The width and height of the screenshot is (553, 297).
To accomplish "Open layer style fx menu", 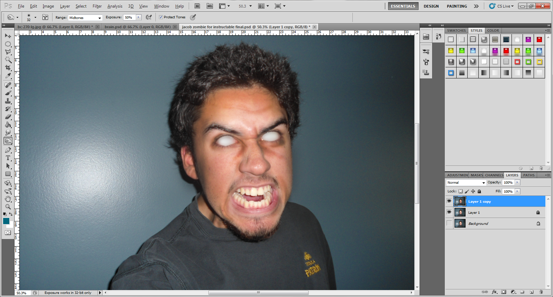I will pos(495,292).
